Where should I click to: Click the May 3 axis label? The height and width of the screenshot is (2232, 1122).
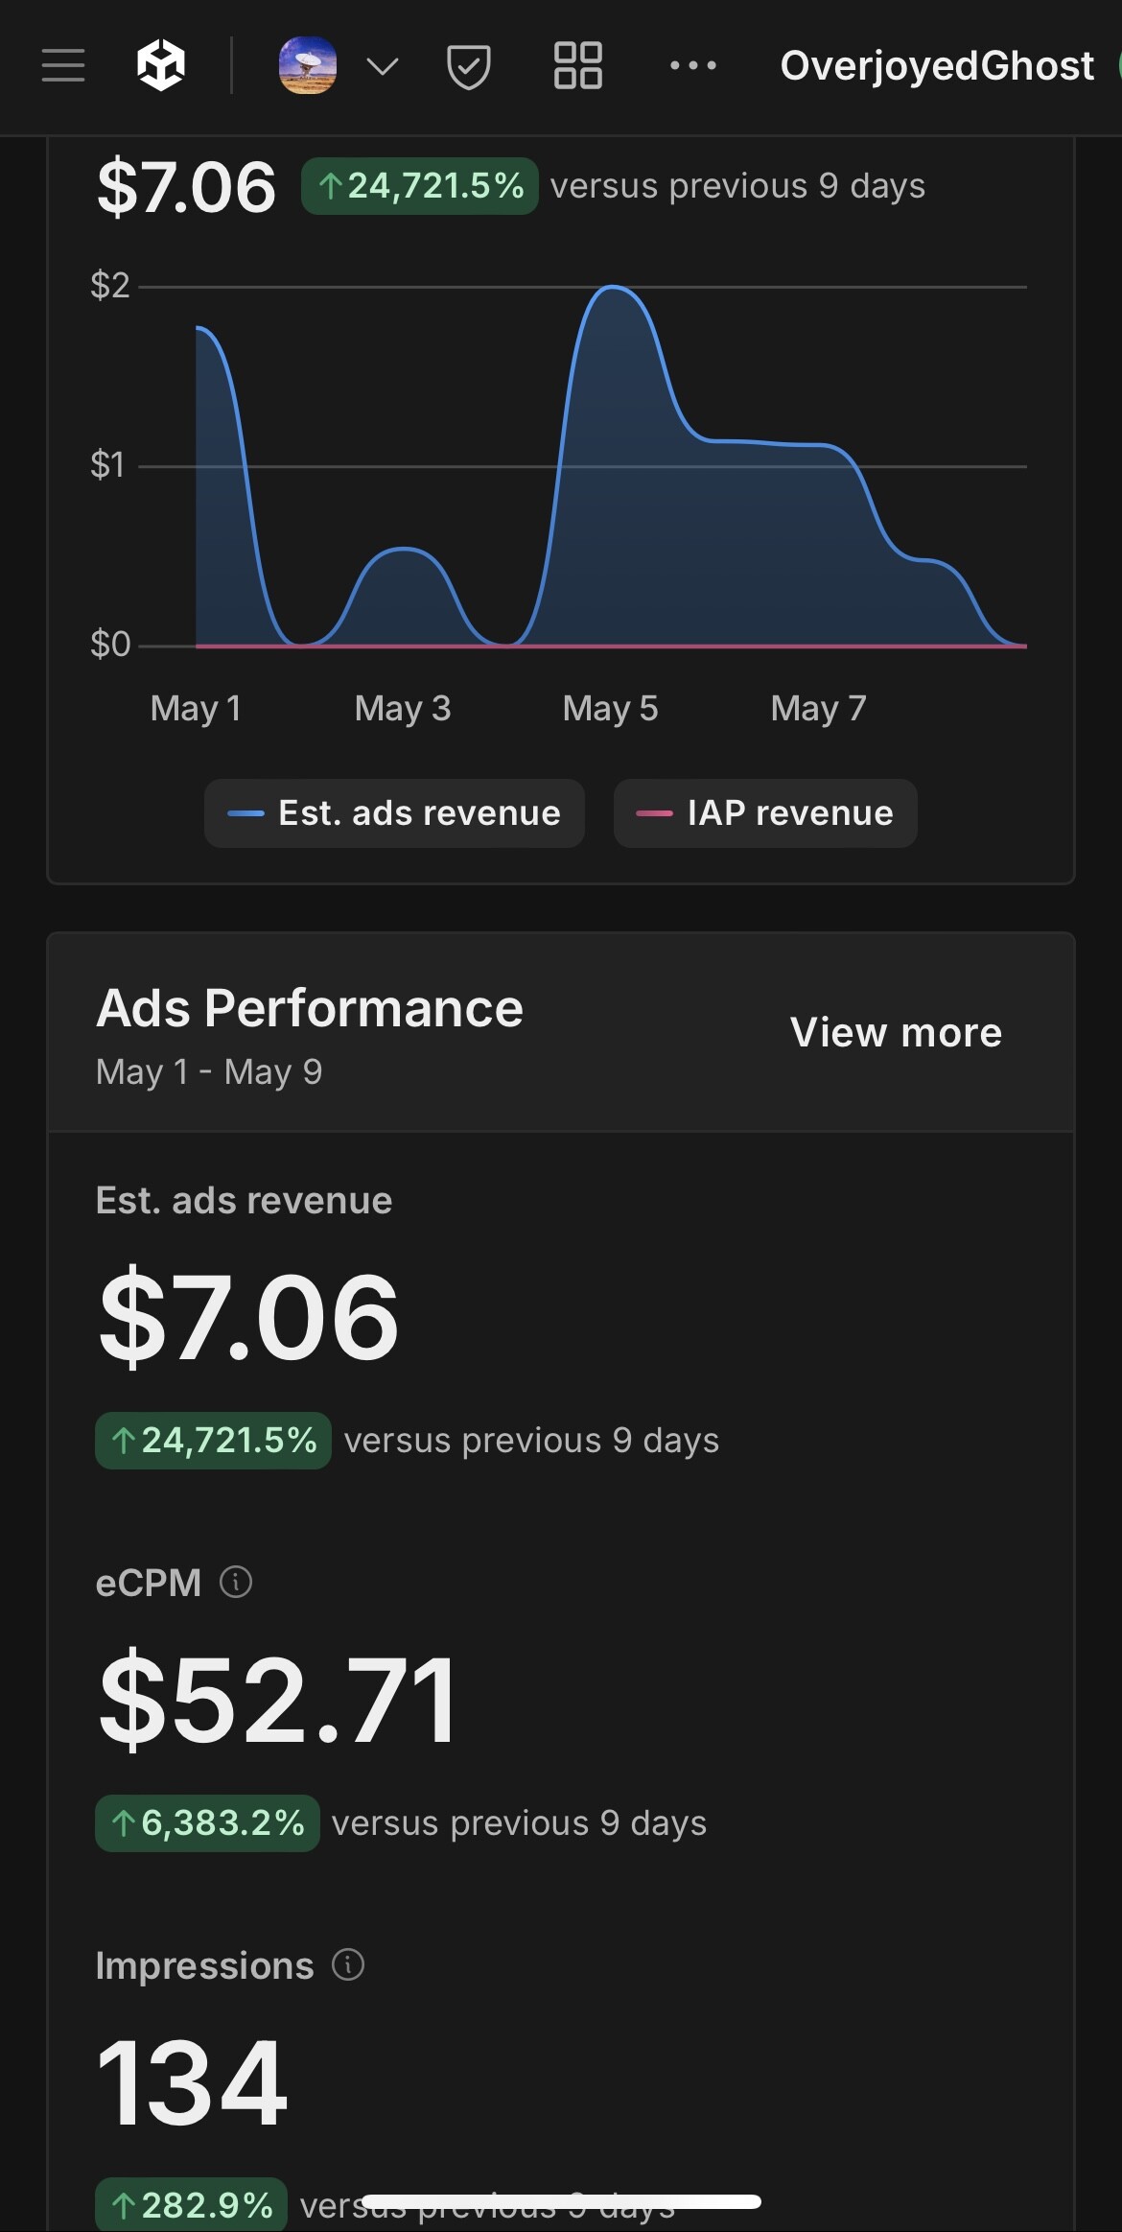[x=403, y=709]
